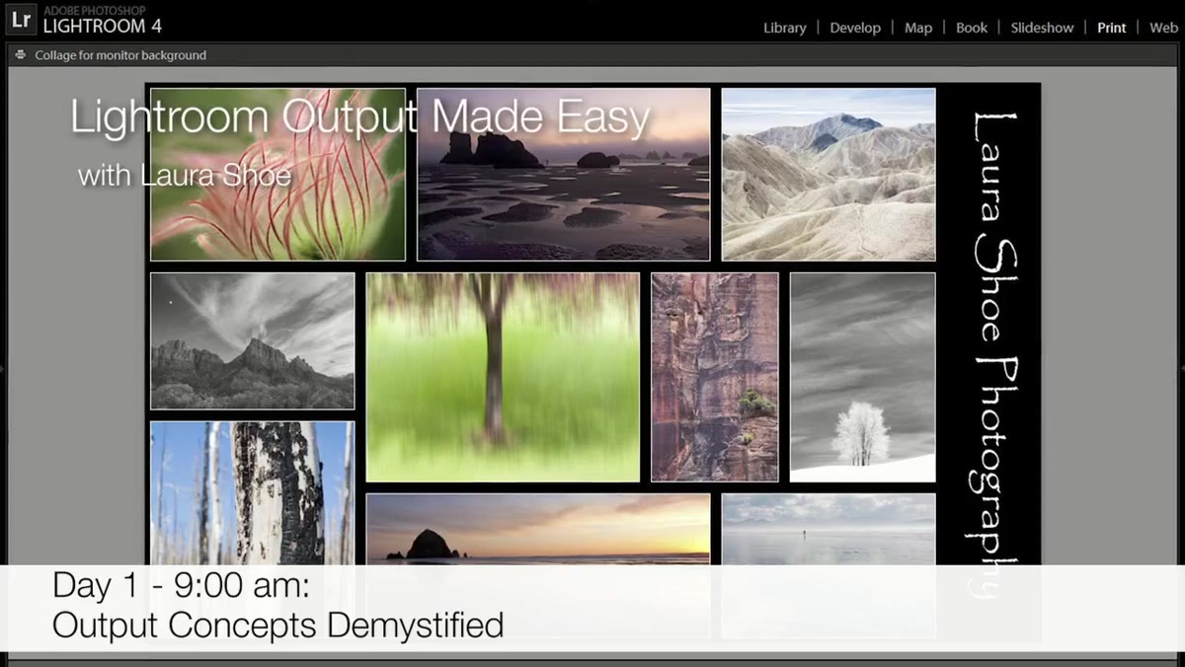This screenshot has height=667, width=1185.
Task: Open the Web module
Action: pos(1163,28)
